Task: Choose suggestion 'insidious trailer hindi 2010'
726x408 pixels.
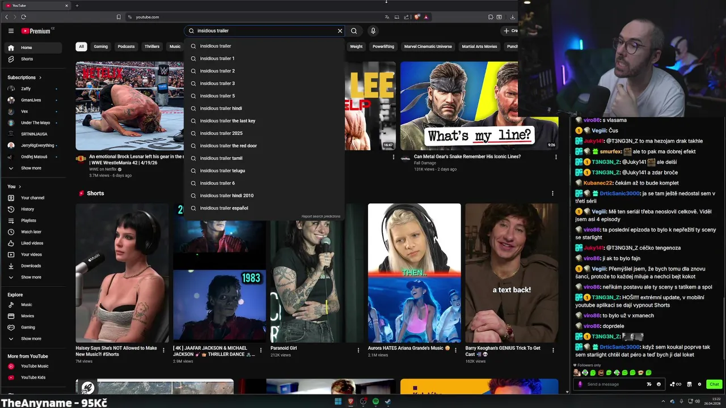Action: click(x=264, y=195)
